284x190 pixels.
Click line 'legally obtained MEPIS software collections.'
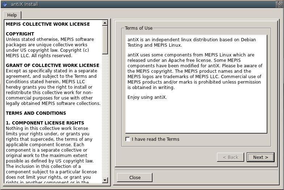(53, 104)
